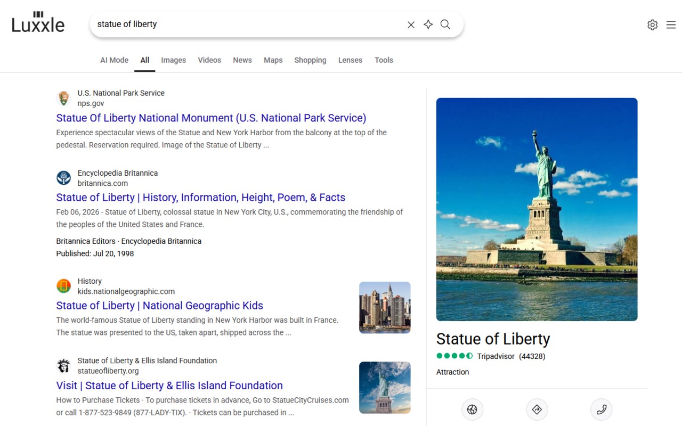The width and height of the screenshot is (682, 426).
Task: Click the phone call icon in the info panel
Action: coord(602,409)
